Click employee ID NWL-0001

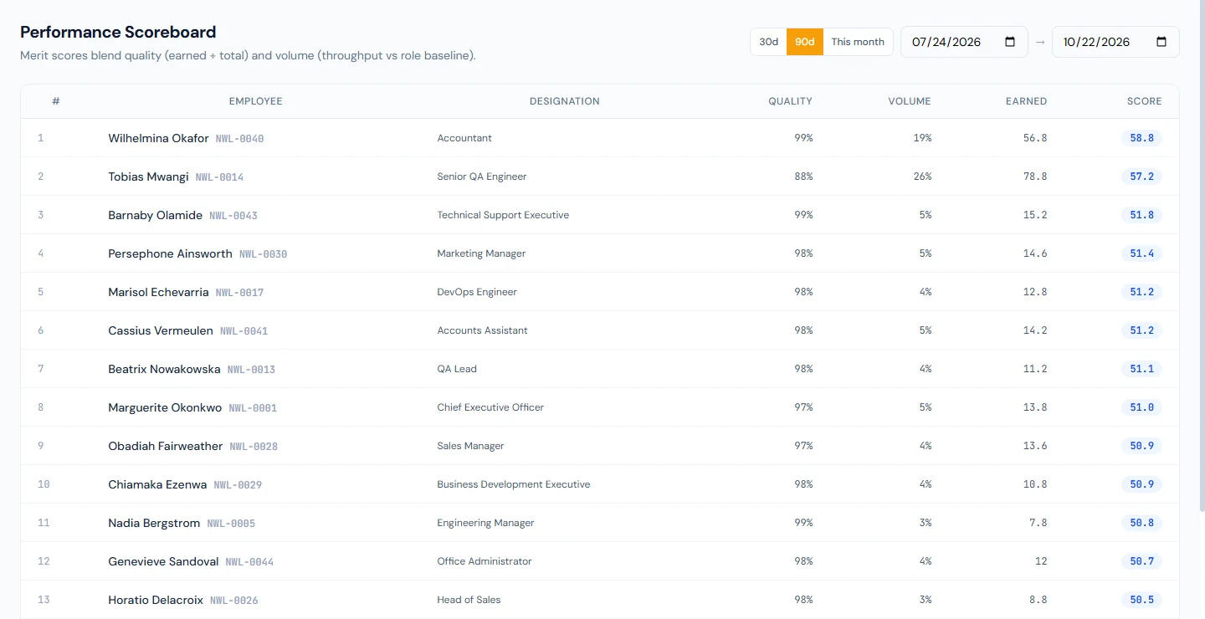click(253, 408)
